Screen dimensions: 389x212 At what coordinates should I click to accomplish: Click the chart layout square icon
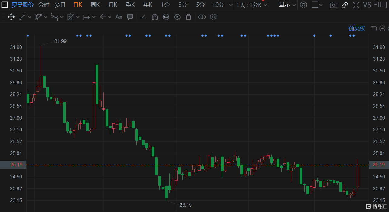point(315,5)
